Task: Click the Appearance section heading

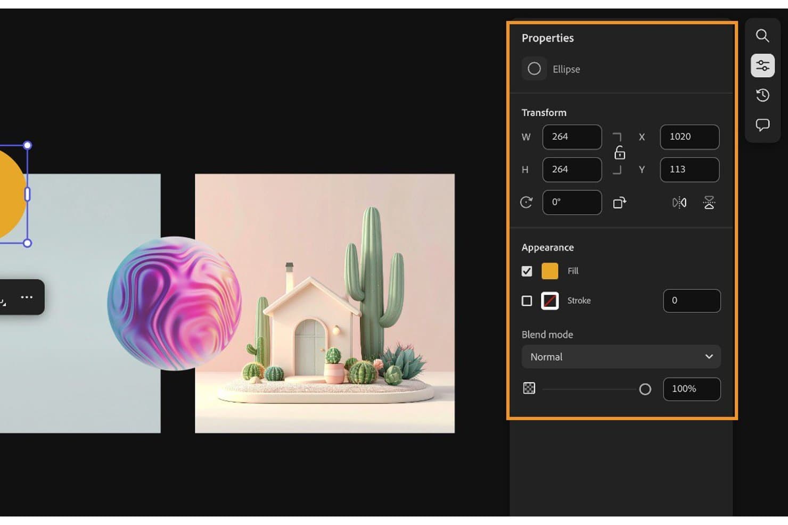Action: (x=547, y=247)
